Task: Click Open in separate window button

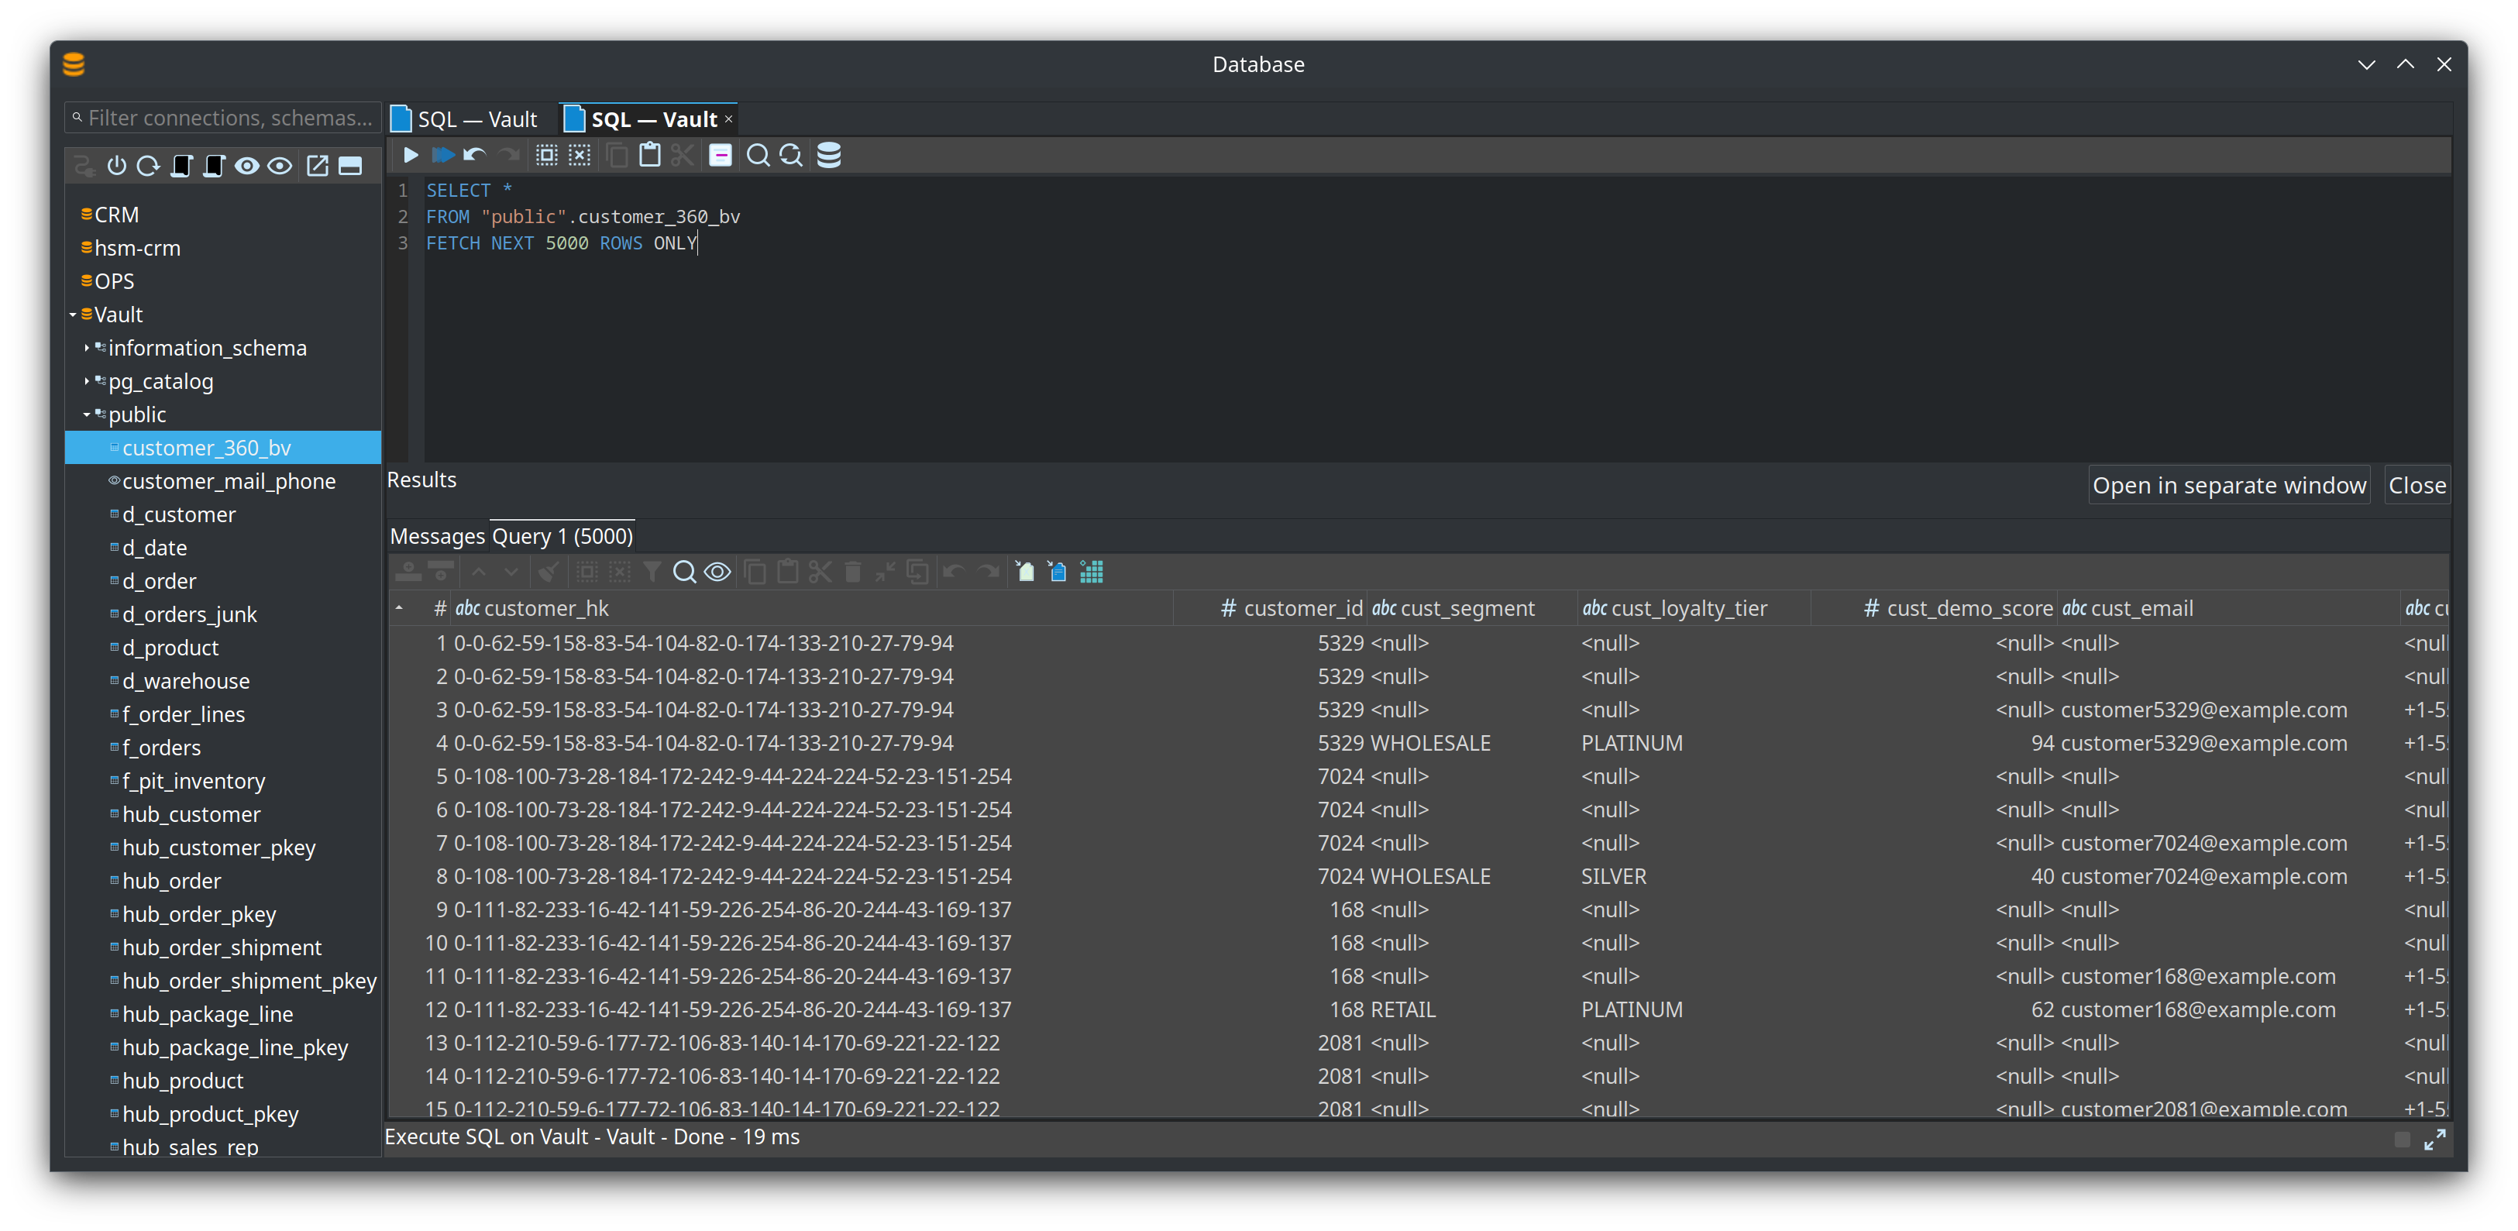Action: tap(2229, 486)
